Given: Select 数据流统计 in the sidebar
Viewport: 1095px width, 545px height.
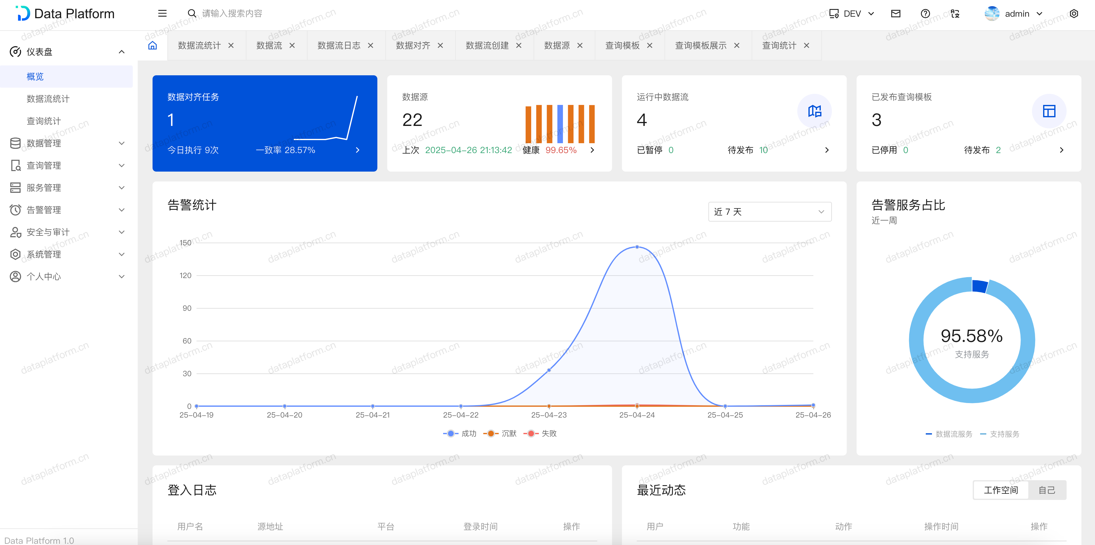Looking at the screenshot, I should coord(48,98).
